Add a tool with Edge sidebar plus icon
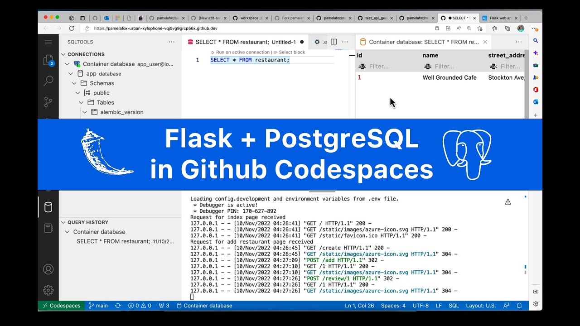Viewport: 580px width, 326px height. [536, 115]
